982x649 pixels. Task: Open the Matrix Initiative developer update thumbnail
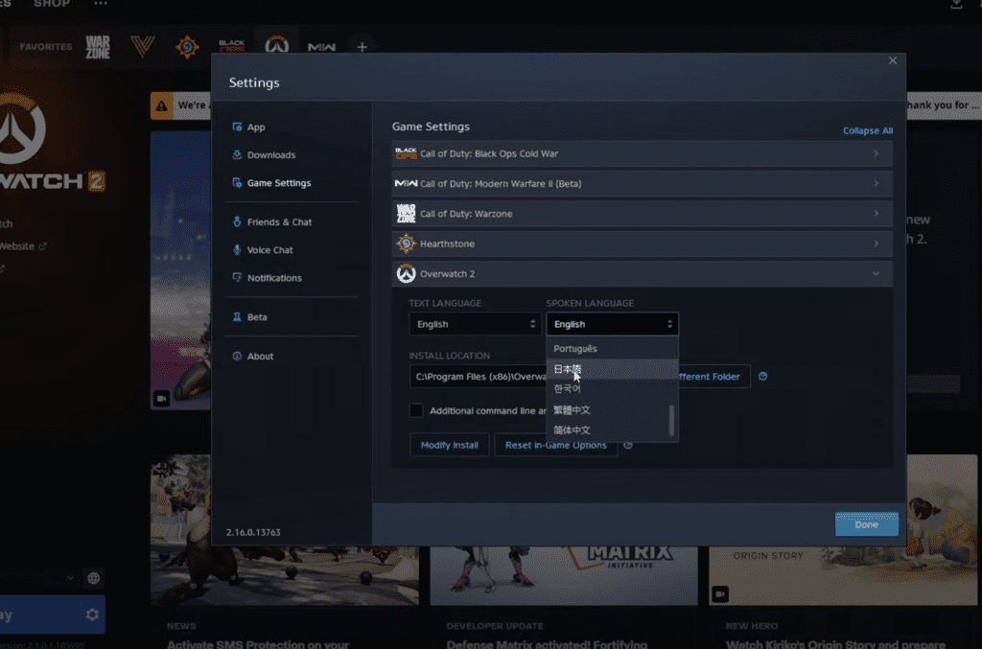coord(564,576)
